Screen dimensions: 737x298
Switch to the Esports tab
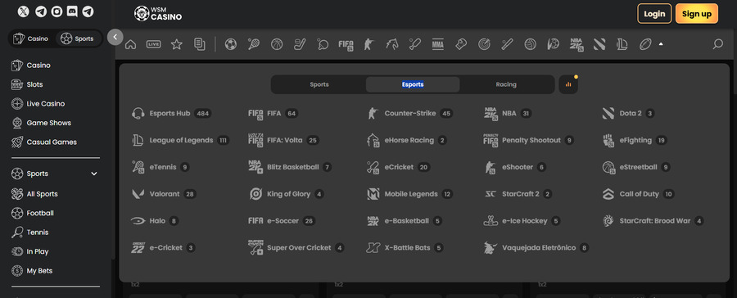point(413,84)
